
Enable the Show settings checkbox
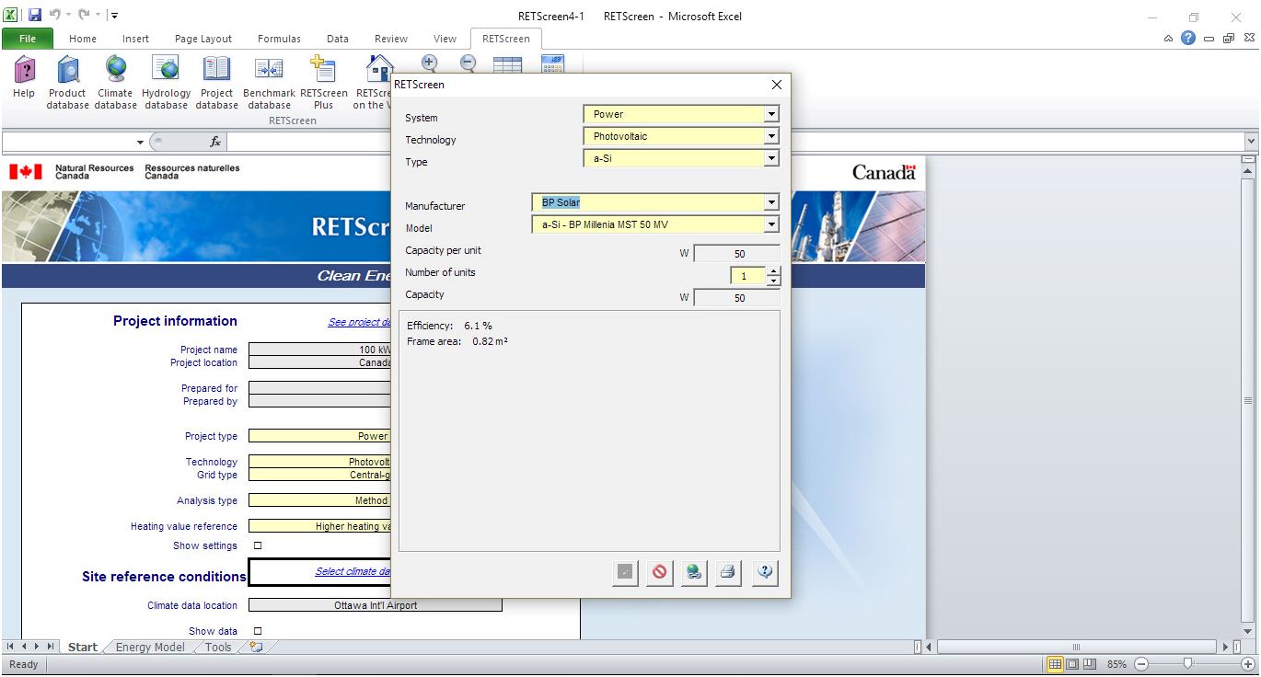(x=258, y=545)
